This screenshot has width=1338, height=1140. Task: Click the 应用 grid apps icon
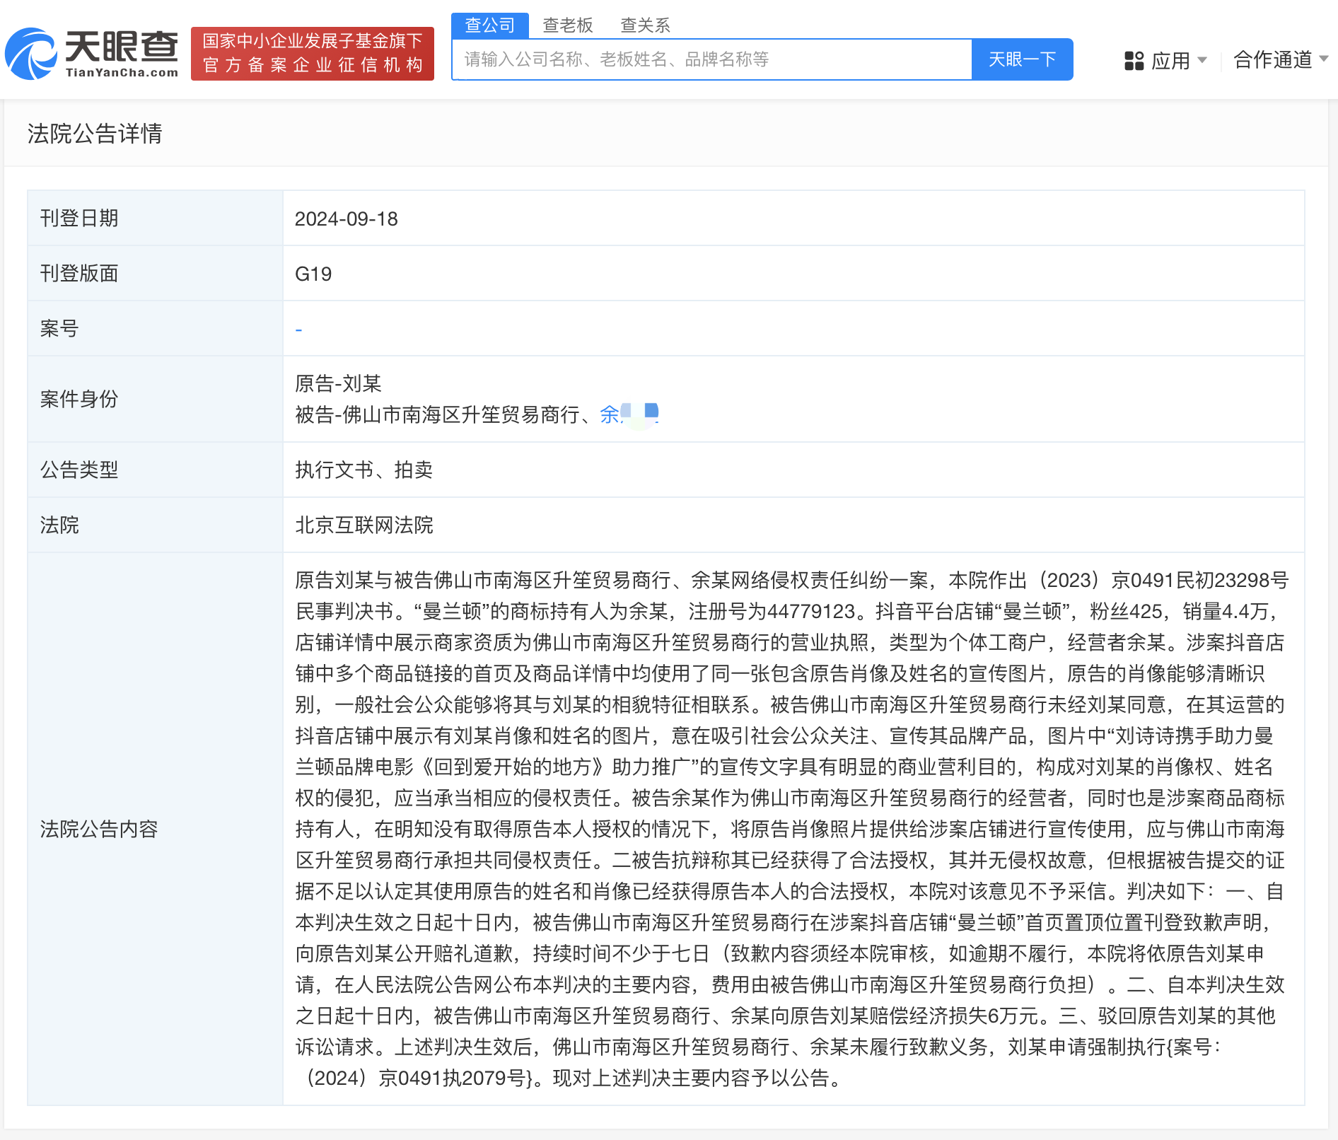point(1135,61)
